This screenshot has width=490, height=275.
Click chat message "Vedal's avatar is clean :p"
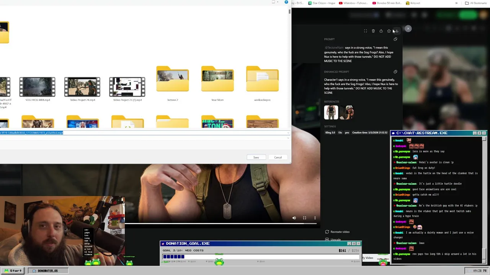(x=436, y=162)
